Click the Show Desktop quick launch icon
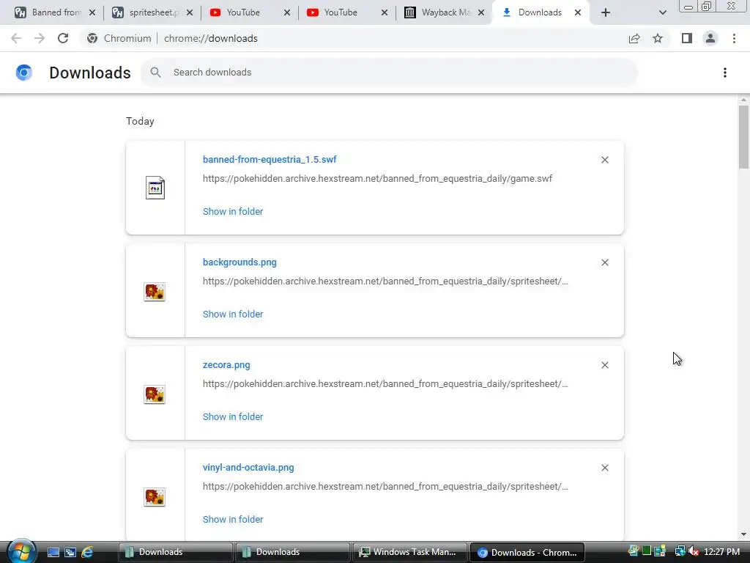 tap(53, 553)
